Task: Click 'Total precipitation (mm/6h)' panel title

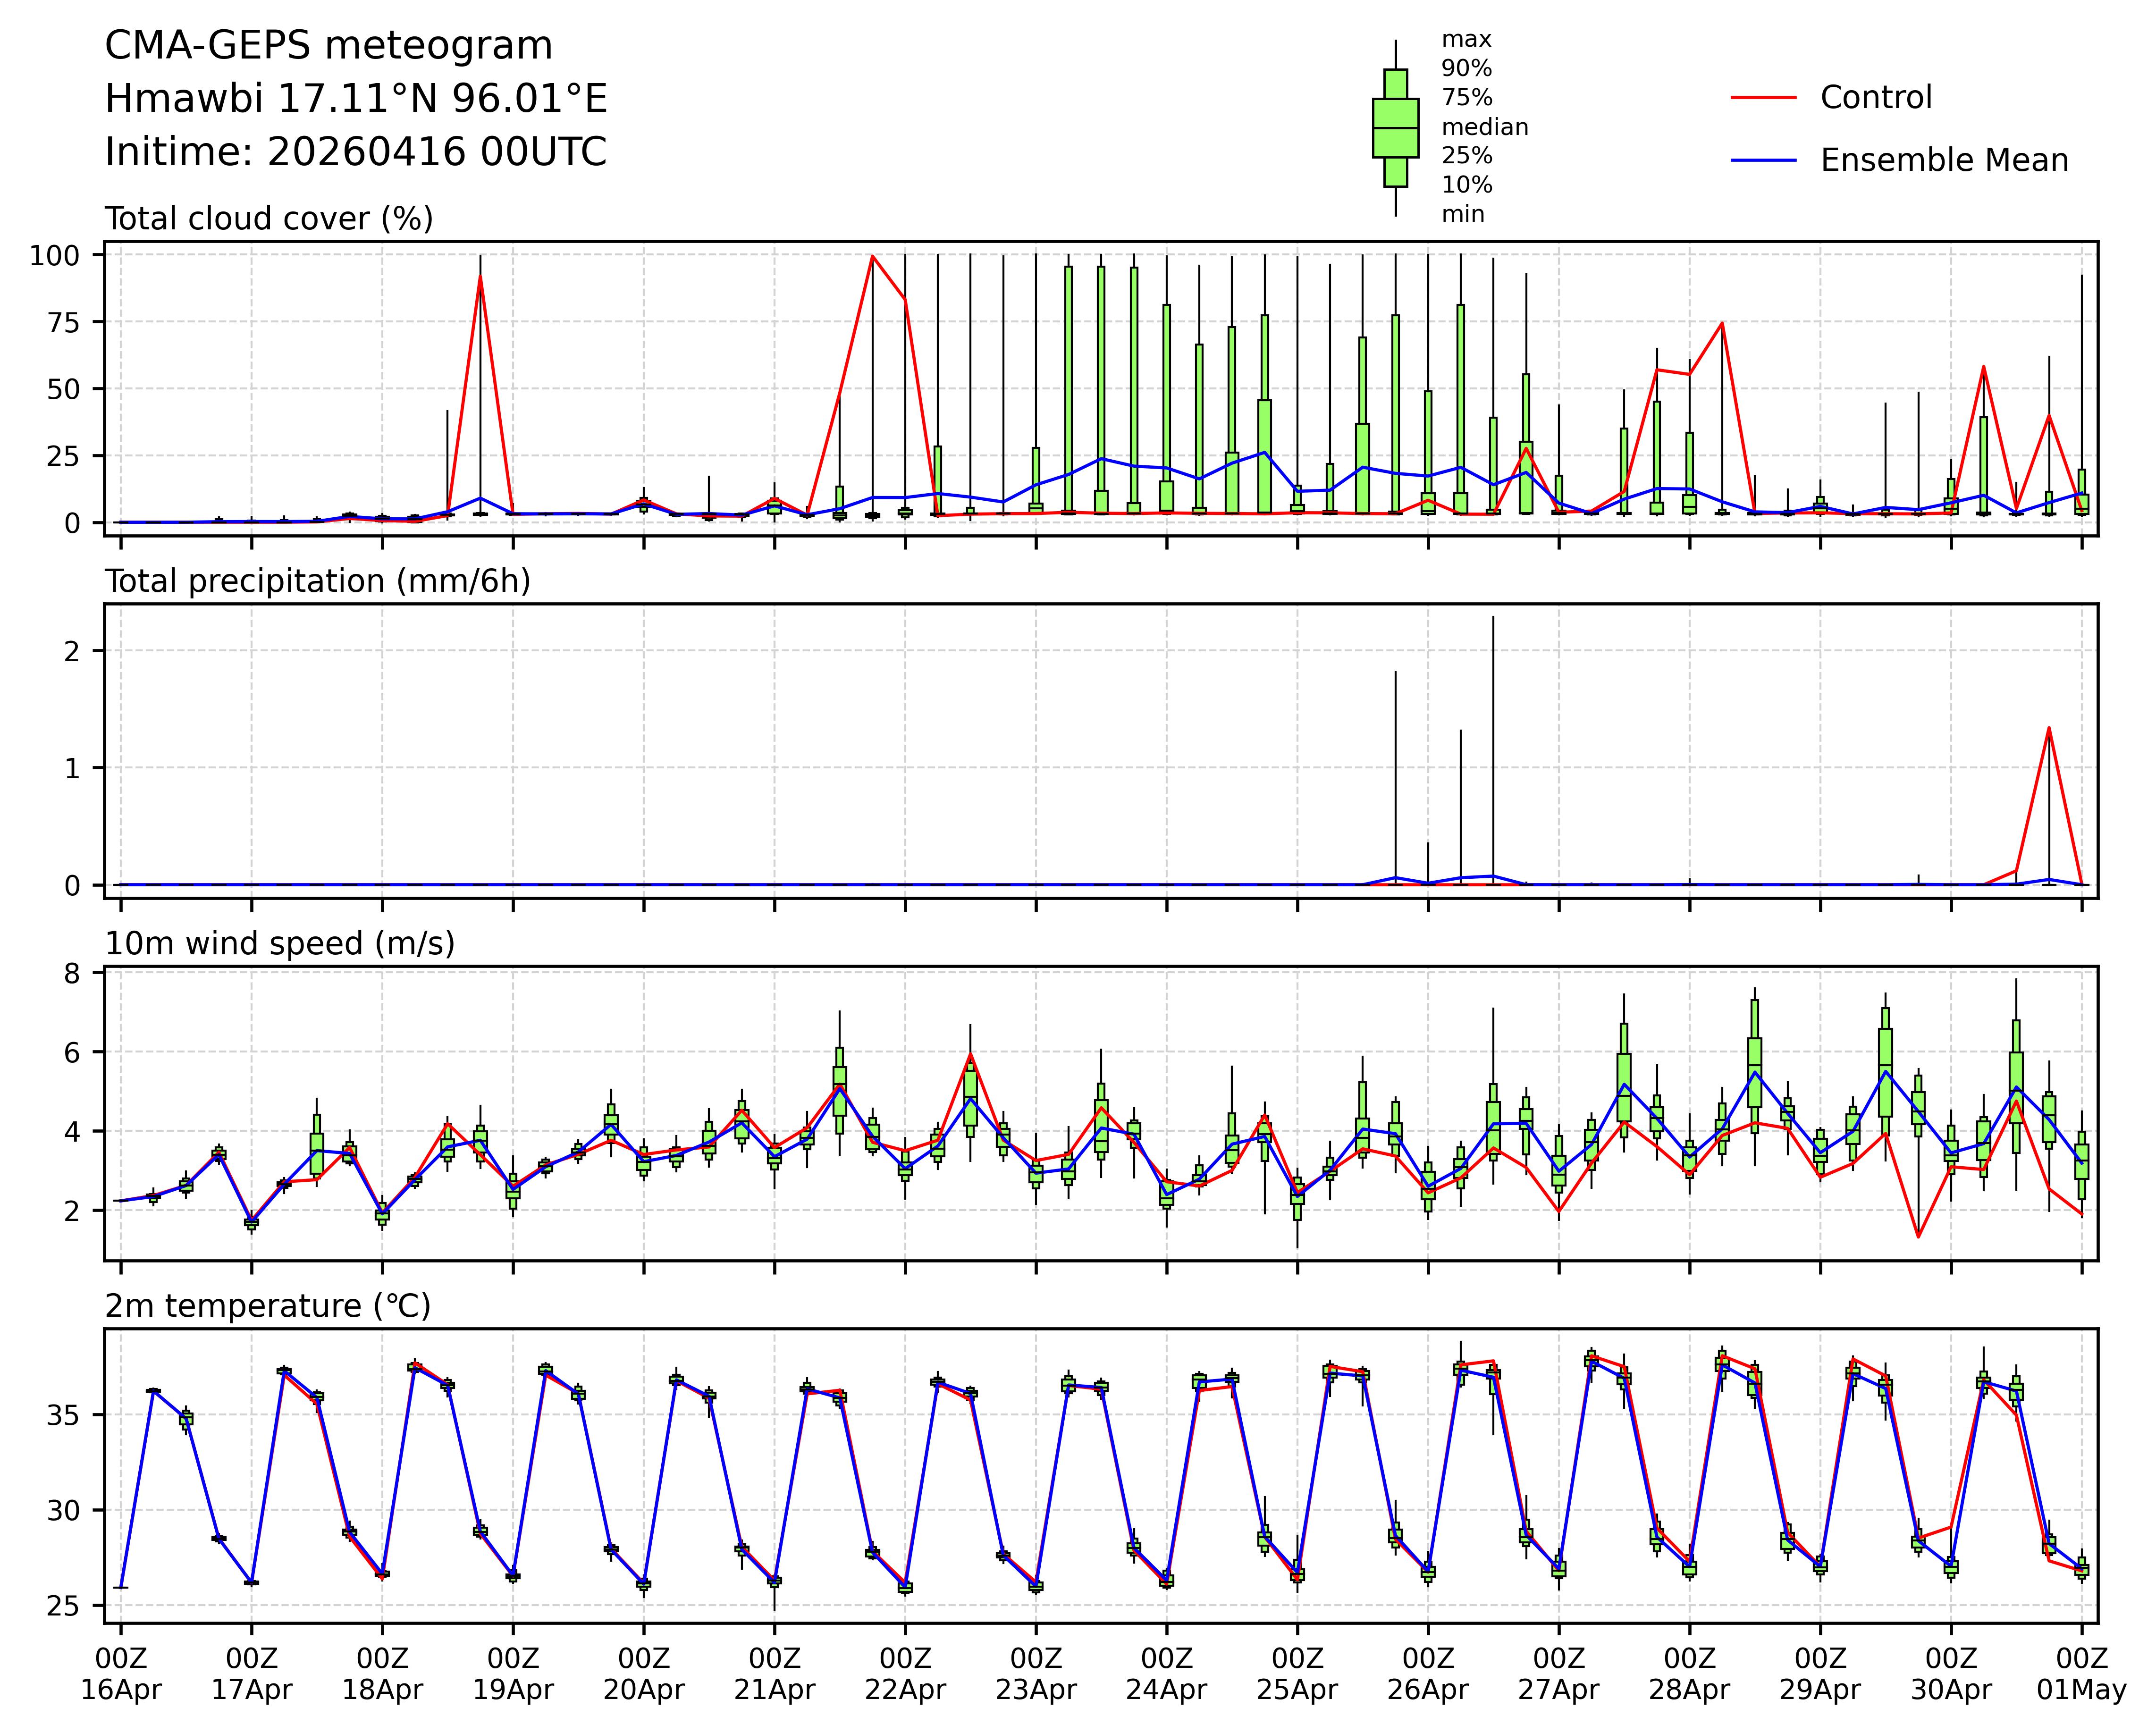Action: click(317, 581)
